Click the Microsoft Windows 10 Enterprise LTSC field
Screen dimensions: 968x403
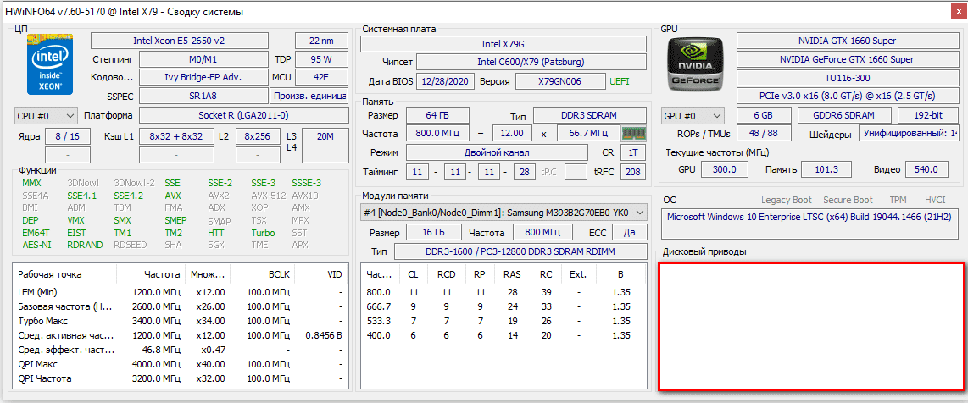click(x=809, y=224)
